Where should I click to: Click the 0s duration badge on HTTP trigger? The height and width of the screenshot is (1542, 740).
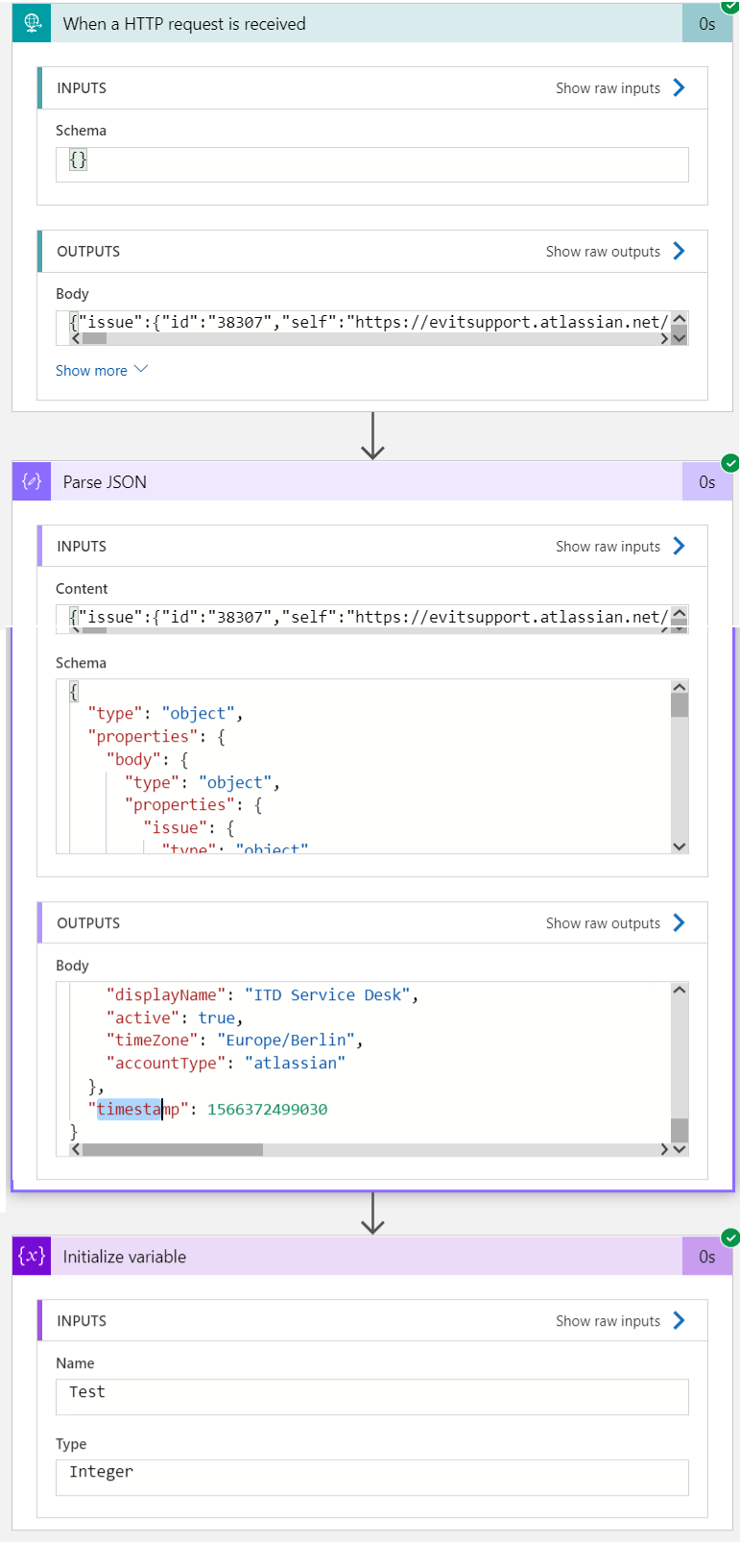[x=706, y=22]
